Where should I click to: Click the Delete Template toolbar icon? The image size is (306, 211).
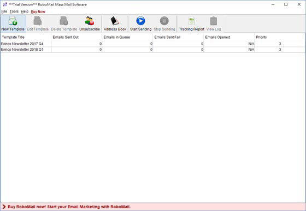coord(64,21)
